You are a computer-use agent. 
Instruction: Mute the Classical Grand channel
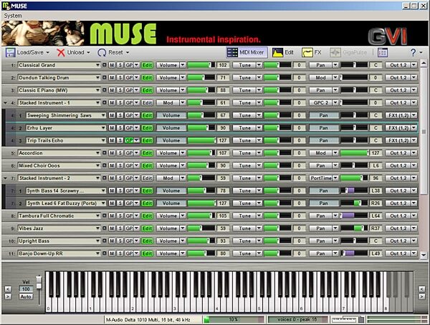pyautogui.click(x=112, y=65)
